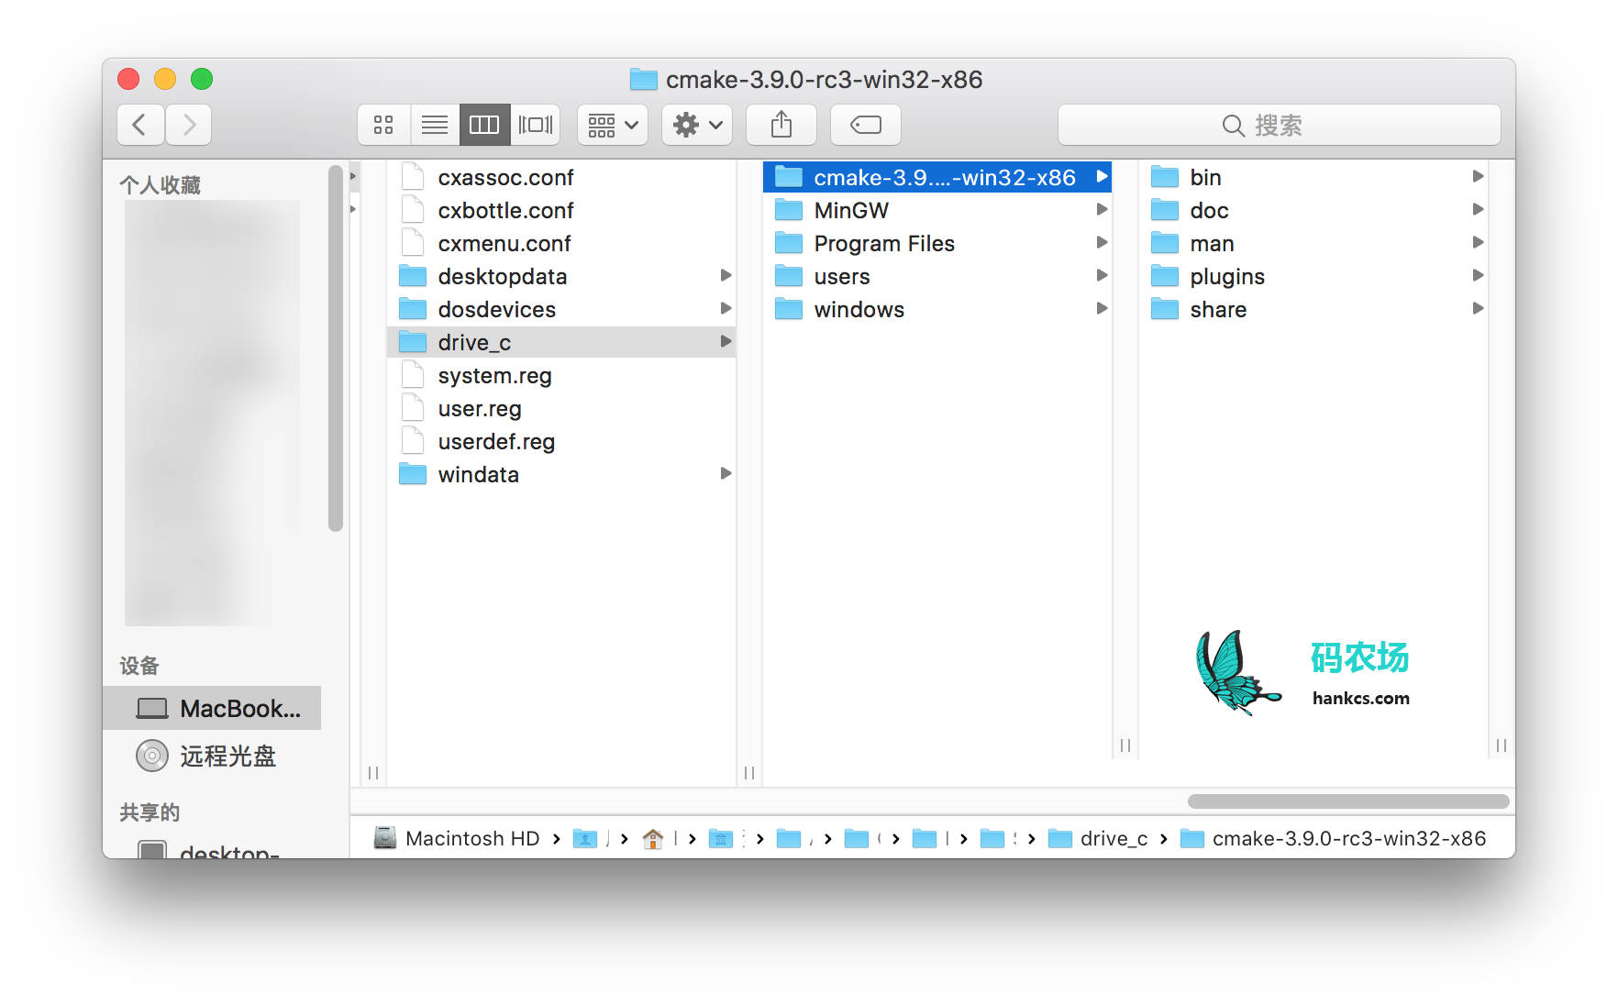Select 远程光盘 in sidebar

click(212, 756)
